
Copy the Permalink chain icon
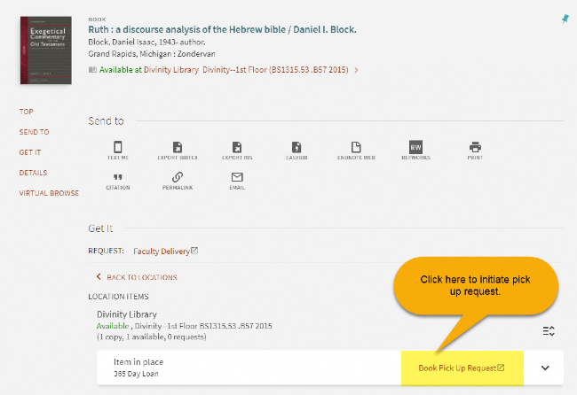tap(178, 177)
